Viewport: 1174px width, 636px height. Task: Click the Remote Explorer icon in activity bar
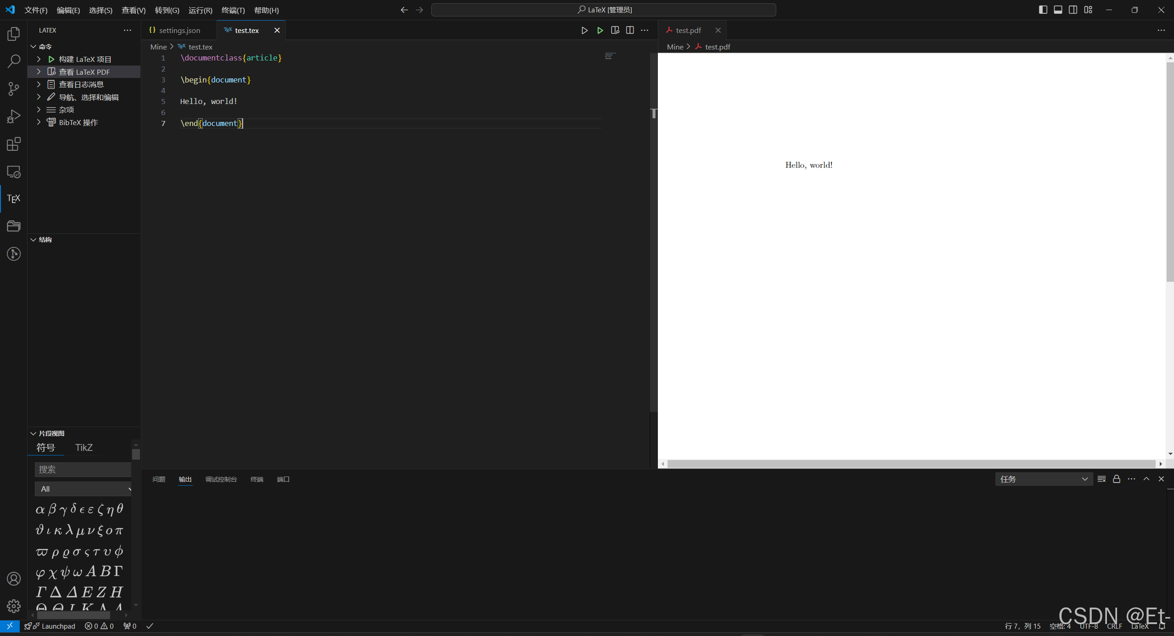14,172
